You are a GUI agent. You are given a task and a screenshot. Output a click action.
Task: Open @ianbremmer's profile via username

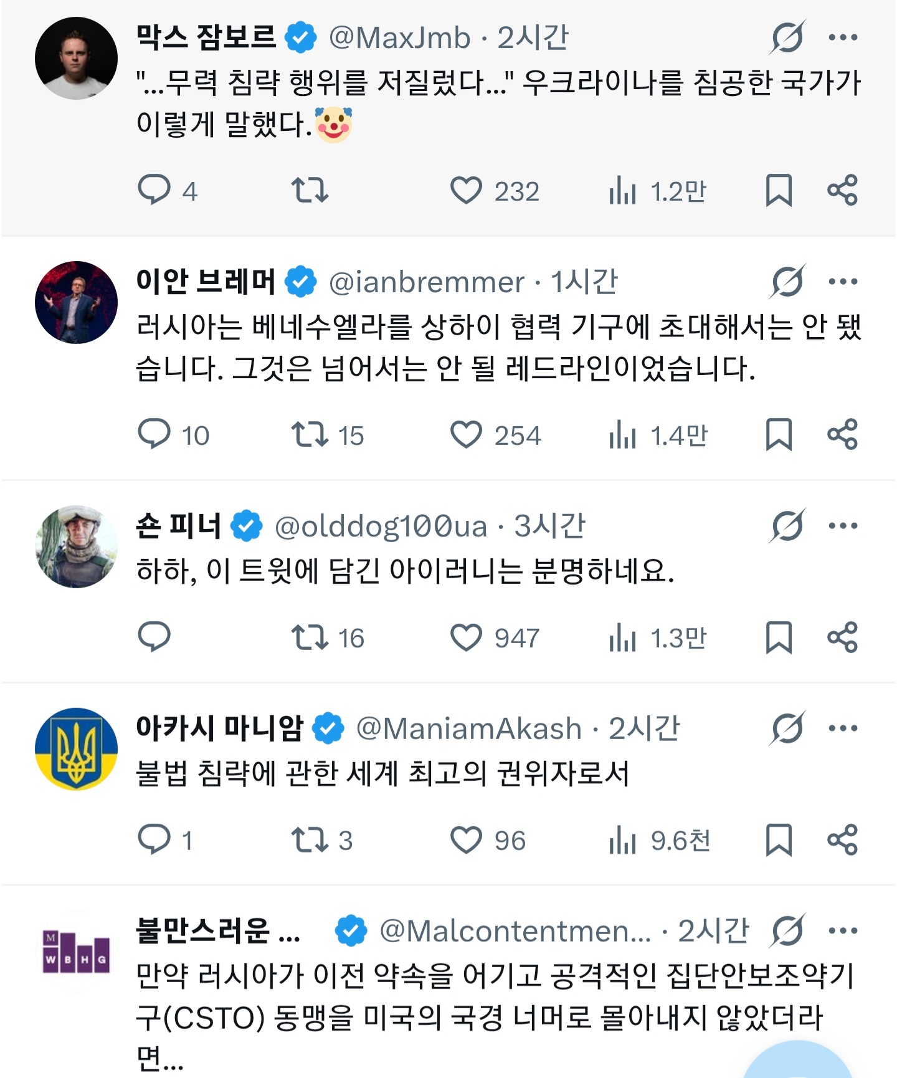tap(425, 282)
